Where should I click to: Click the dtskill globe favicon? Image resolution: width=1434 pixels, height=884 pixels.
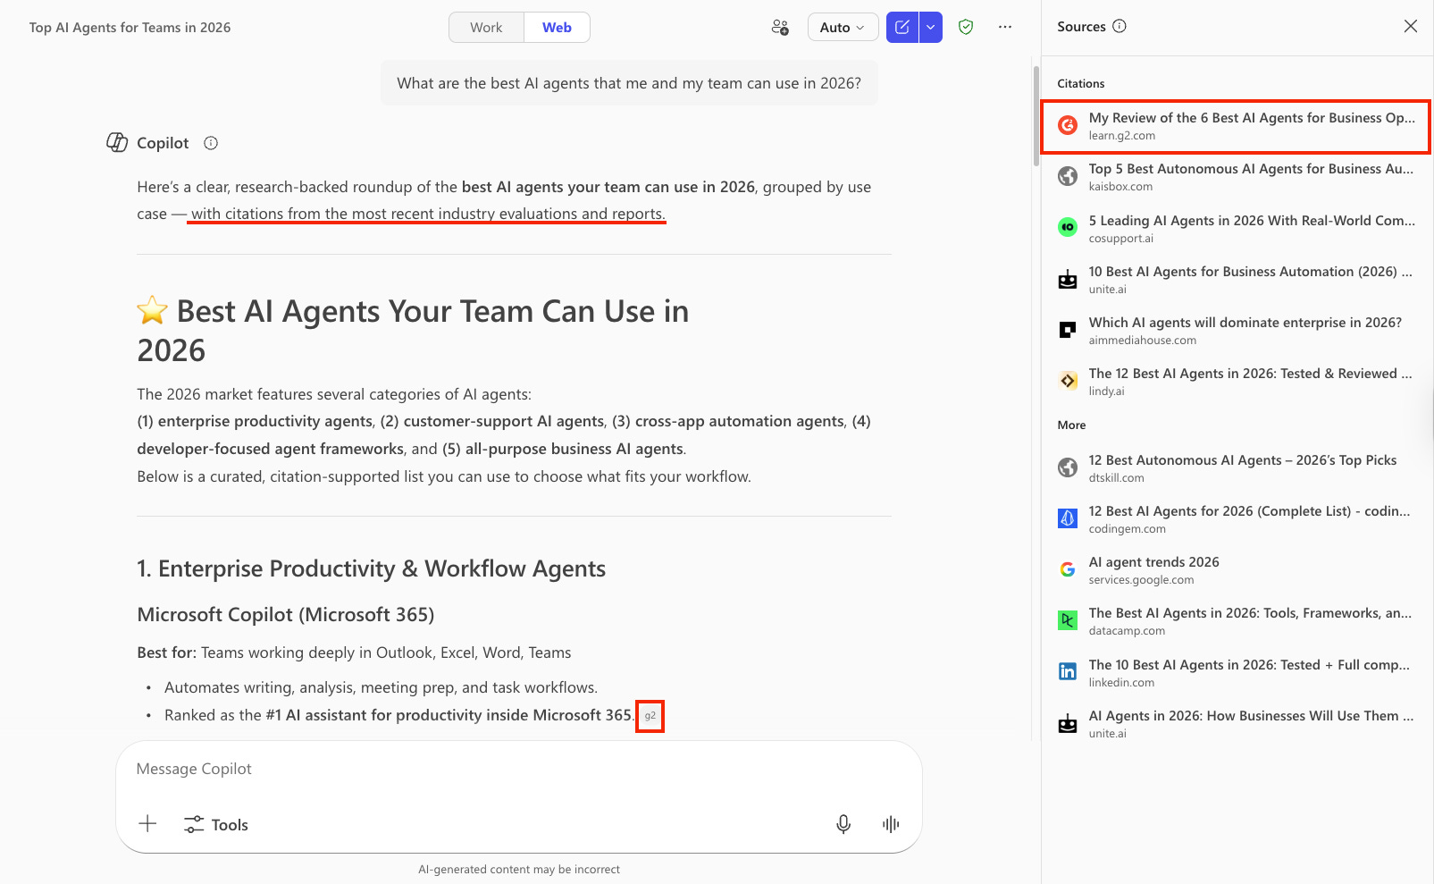tap(1068, 468)
